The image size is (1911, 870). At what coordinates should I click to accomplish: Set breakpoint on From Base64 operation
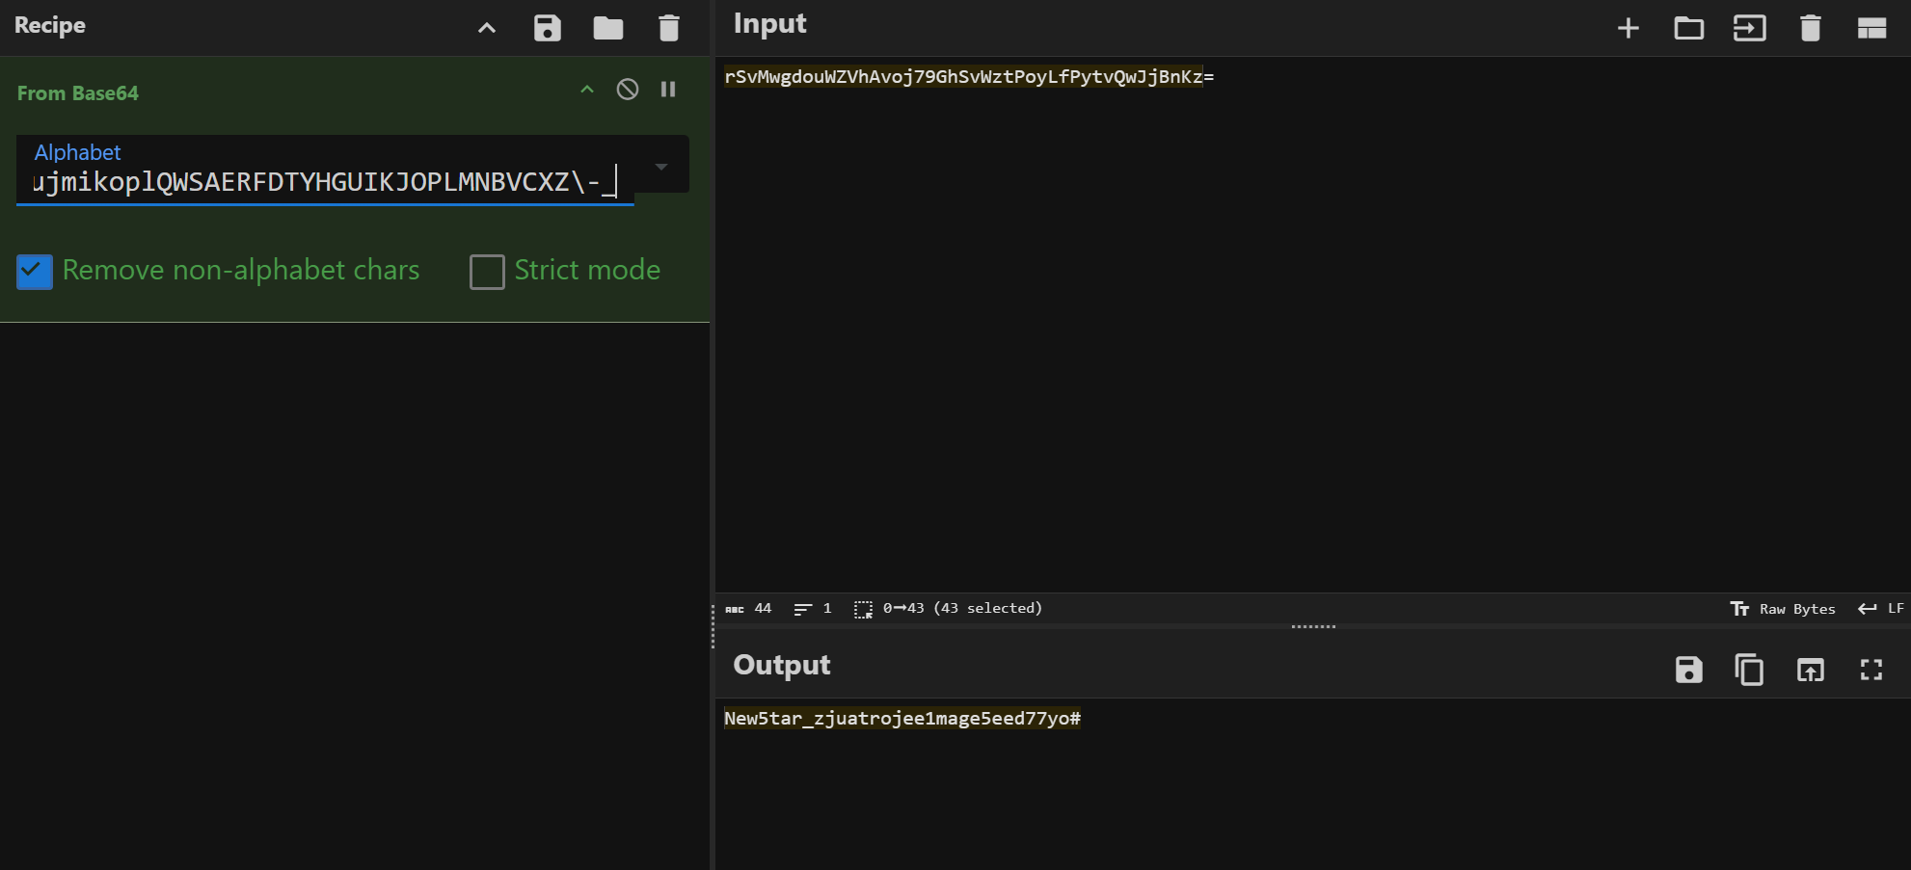click(x=668, y=90)
